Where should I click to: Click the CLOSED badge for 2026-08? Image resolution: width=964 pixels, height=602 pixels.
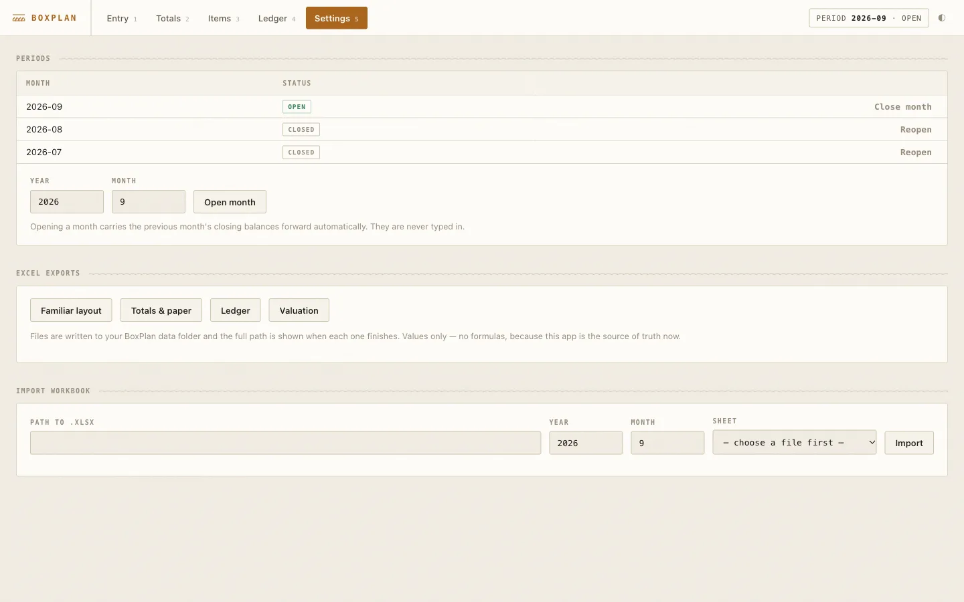coord(301,130)
